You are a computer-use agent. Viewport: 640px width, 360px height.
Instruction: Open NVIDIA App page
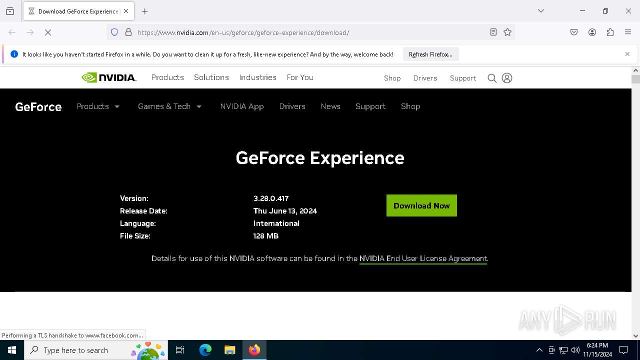point(242,106)
